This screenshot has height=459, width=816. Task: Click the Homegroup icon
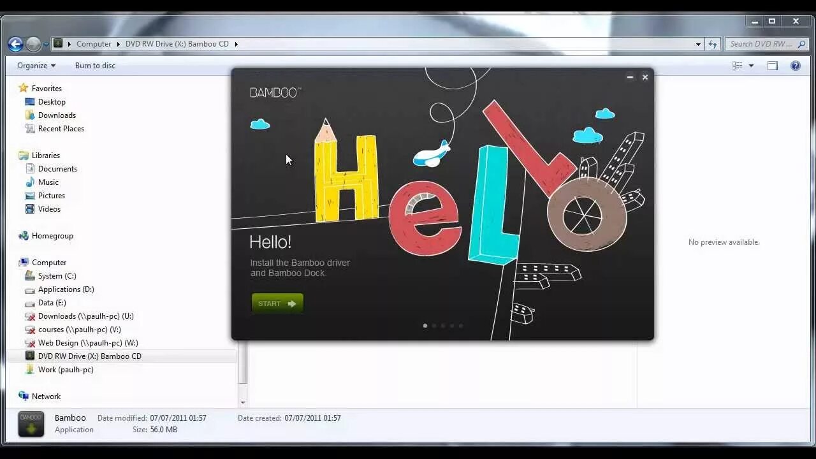[x=24, y=236]
